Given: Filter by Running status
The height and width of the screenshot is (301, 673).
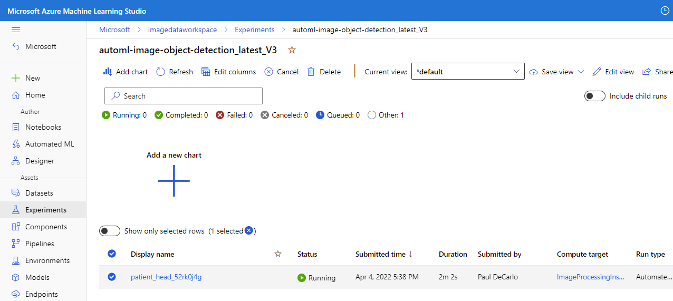Looking at the screenshot, I should pos(124,115).
